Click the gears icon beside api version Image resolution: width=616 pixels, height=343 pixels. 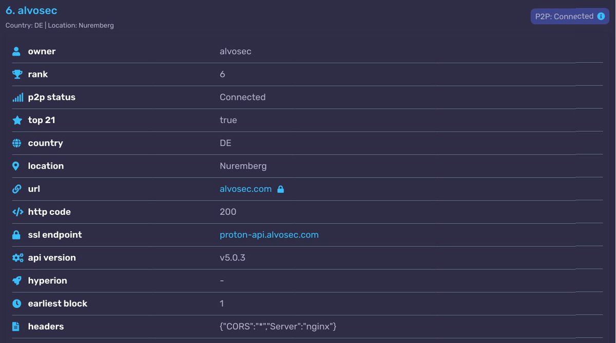(17, 258)
